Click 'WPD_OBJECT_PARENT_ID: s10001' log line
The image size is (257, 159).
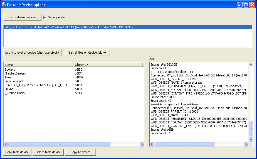point(174,111)
